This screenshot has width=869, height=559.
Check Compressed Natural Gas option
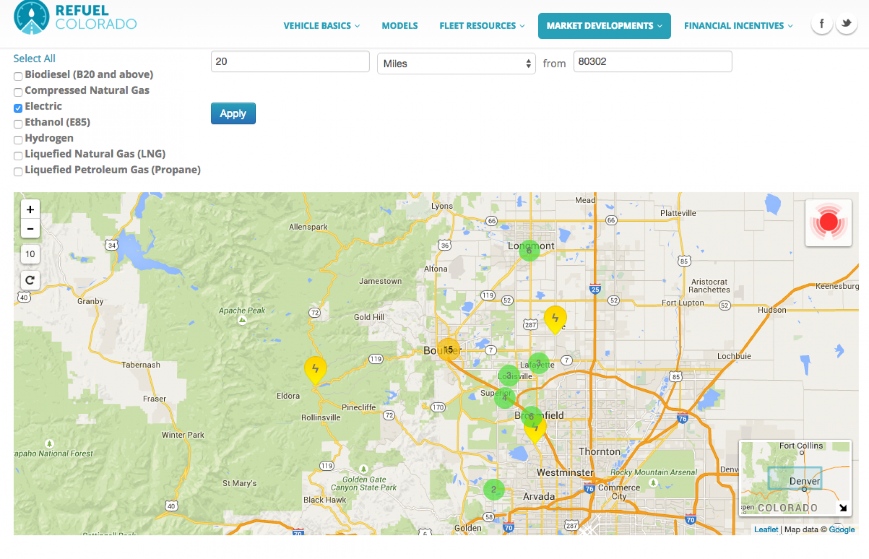[18, 92]
